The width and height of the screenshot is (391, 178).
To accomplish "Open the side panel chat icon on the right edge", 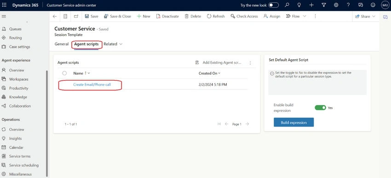I will 385,17.
